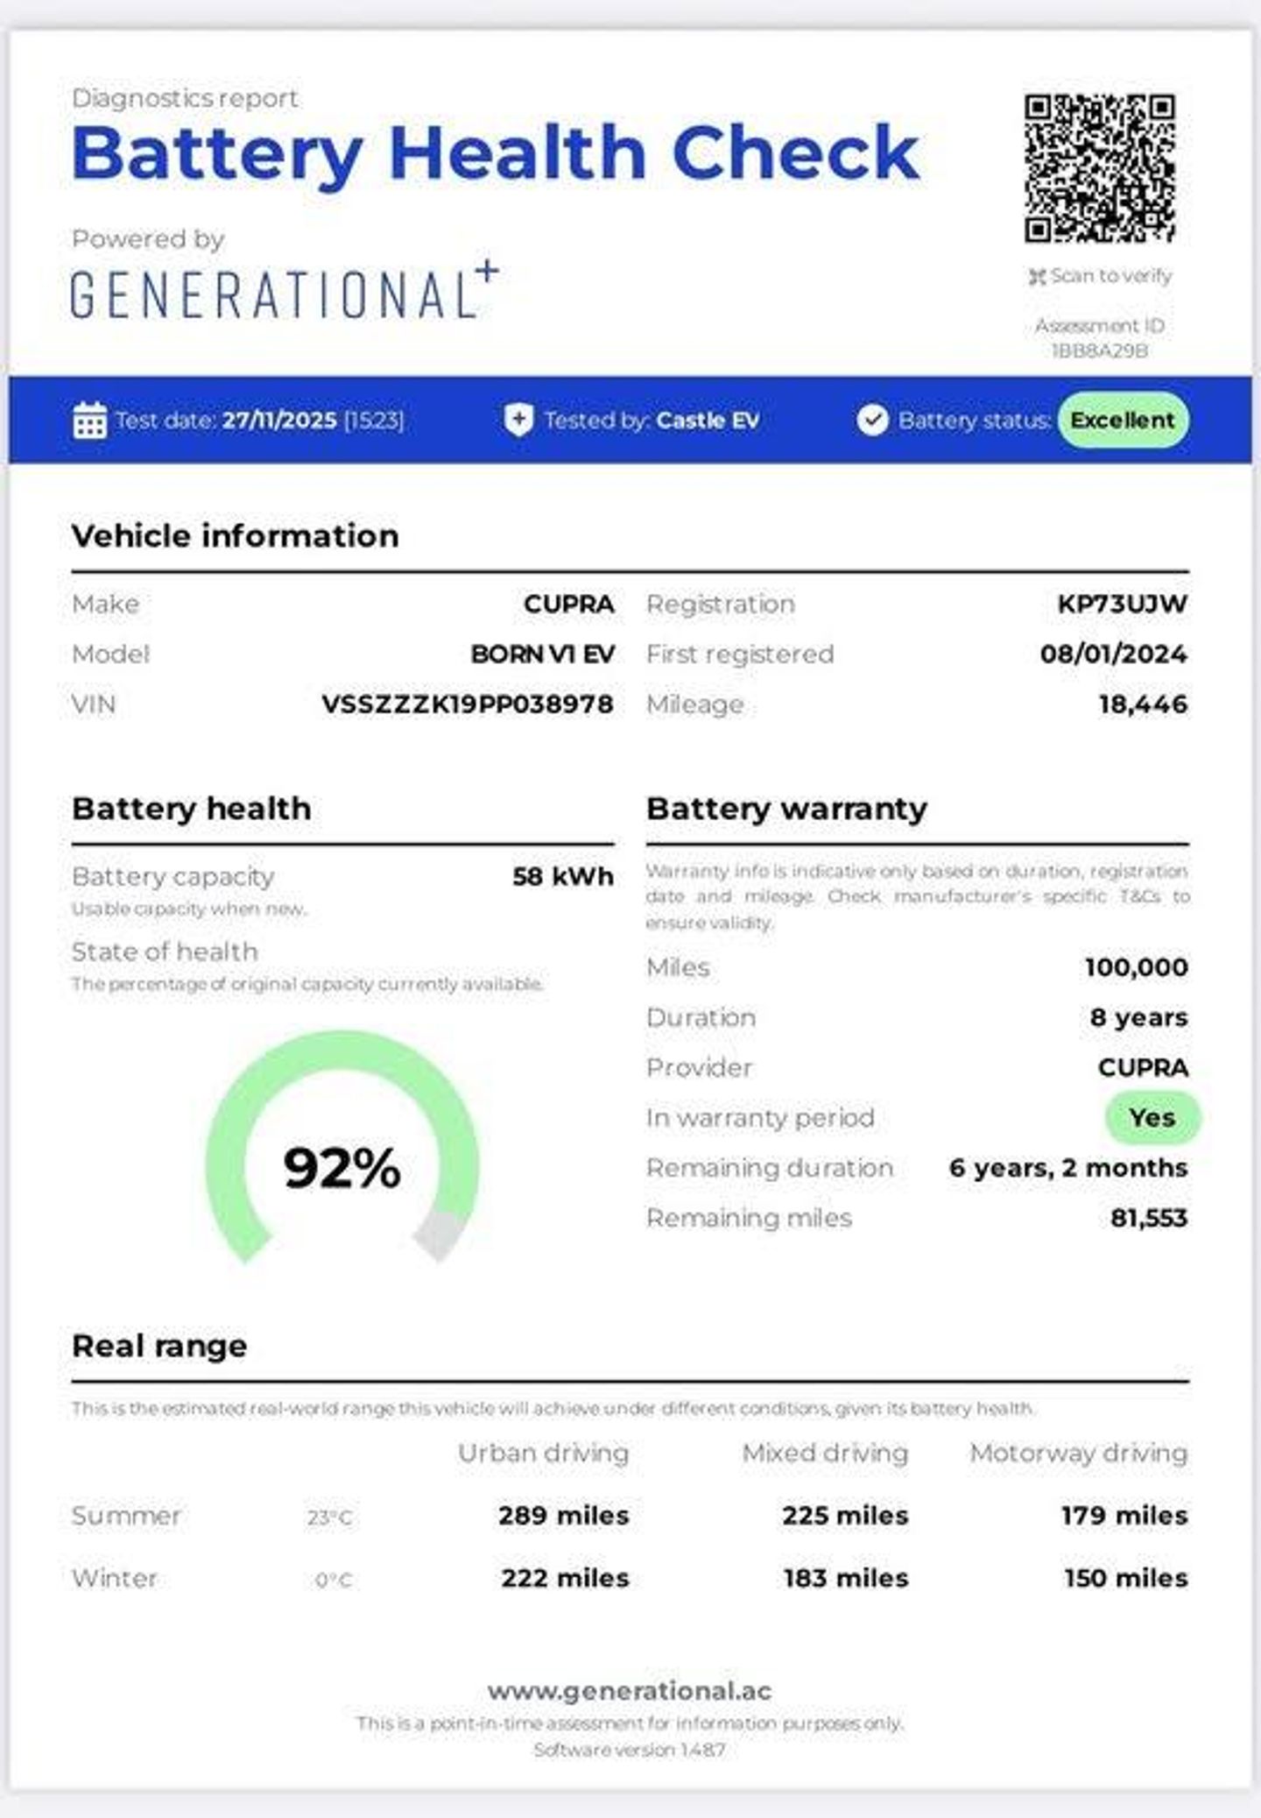Image resolution: width=1261 pixels, height=1818 pixels.
Task: Click the green 'Excellent' battery status badge
Action: [x=1122, y=420]
